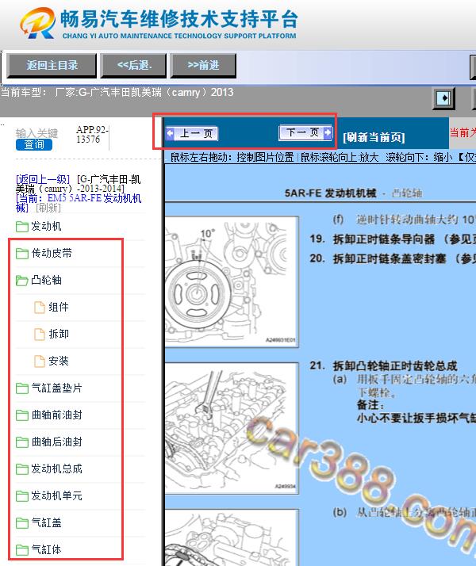
Task: Click the 返回主目录 button
Action: tap(52, 65)
